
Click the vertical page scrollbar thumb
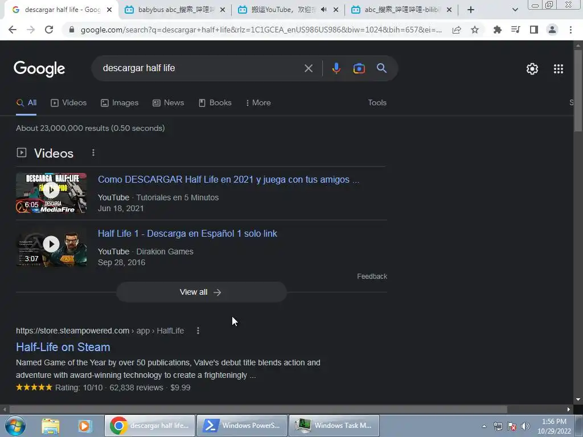tap(578, 90)
